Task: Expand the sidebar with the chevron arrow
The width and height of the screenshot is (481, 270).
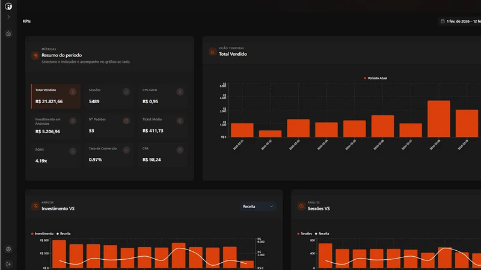Action: coord(8,17)
